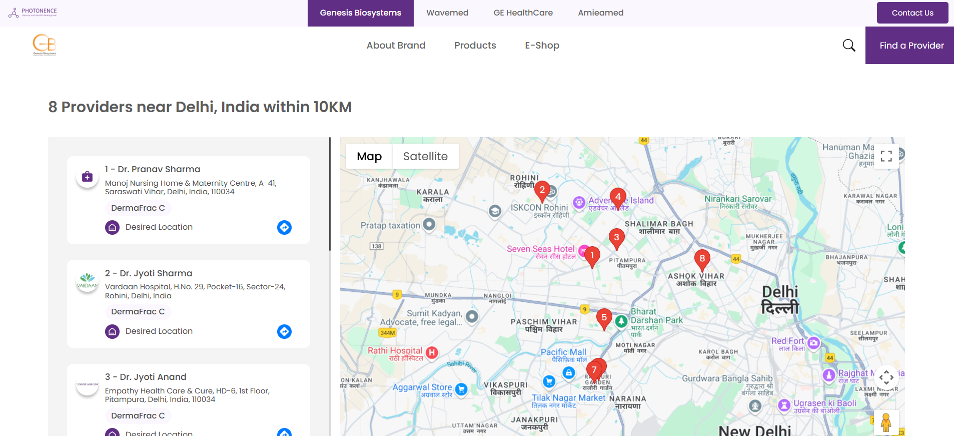
Task: Select map marker number 3
Action: (x=616, y=239)
